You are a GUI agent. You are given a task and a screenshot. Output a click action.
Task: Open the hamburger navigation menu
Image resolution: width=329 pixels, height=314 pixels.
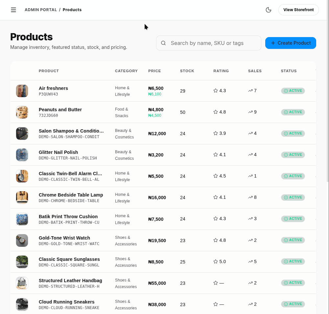(x=13, y=10)
